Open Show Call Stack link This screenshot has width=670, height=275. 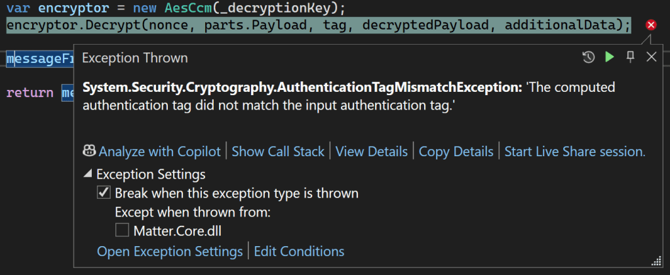pos(278,152)
